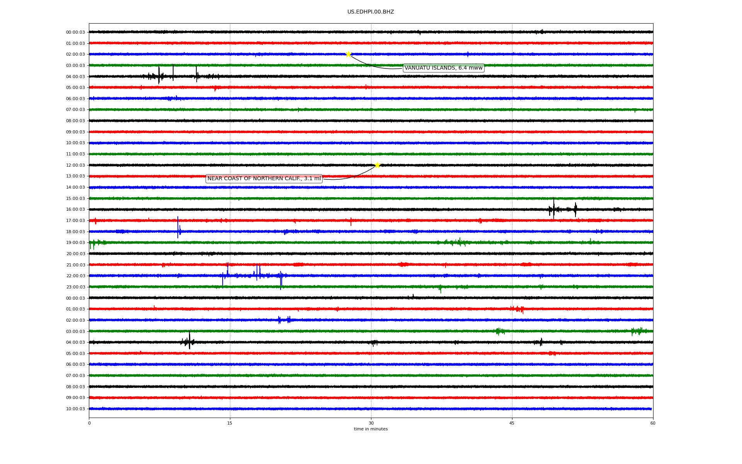Click the VANUATU ISLANDS 6.4 mww label

[443, 68]
